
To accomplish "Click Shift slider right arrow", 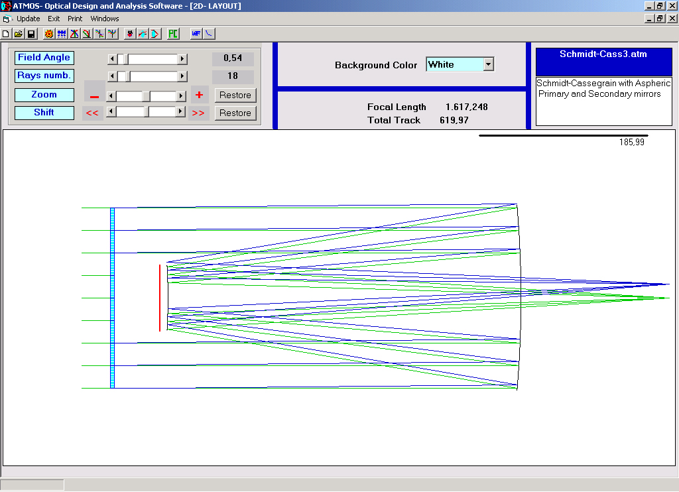I will click(x=180, y=112).
